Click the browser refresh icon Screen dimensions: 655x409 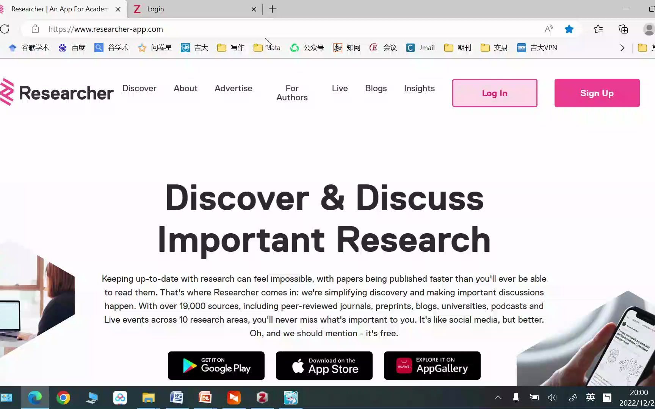[5, 29]
